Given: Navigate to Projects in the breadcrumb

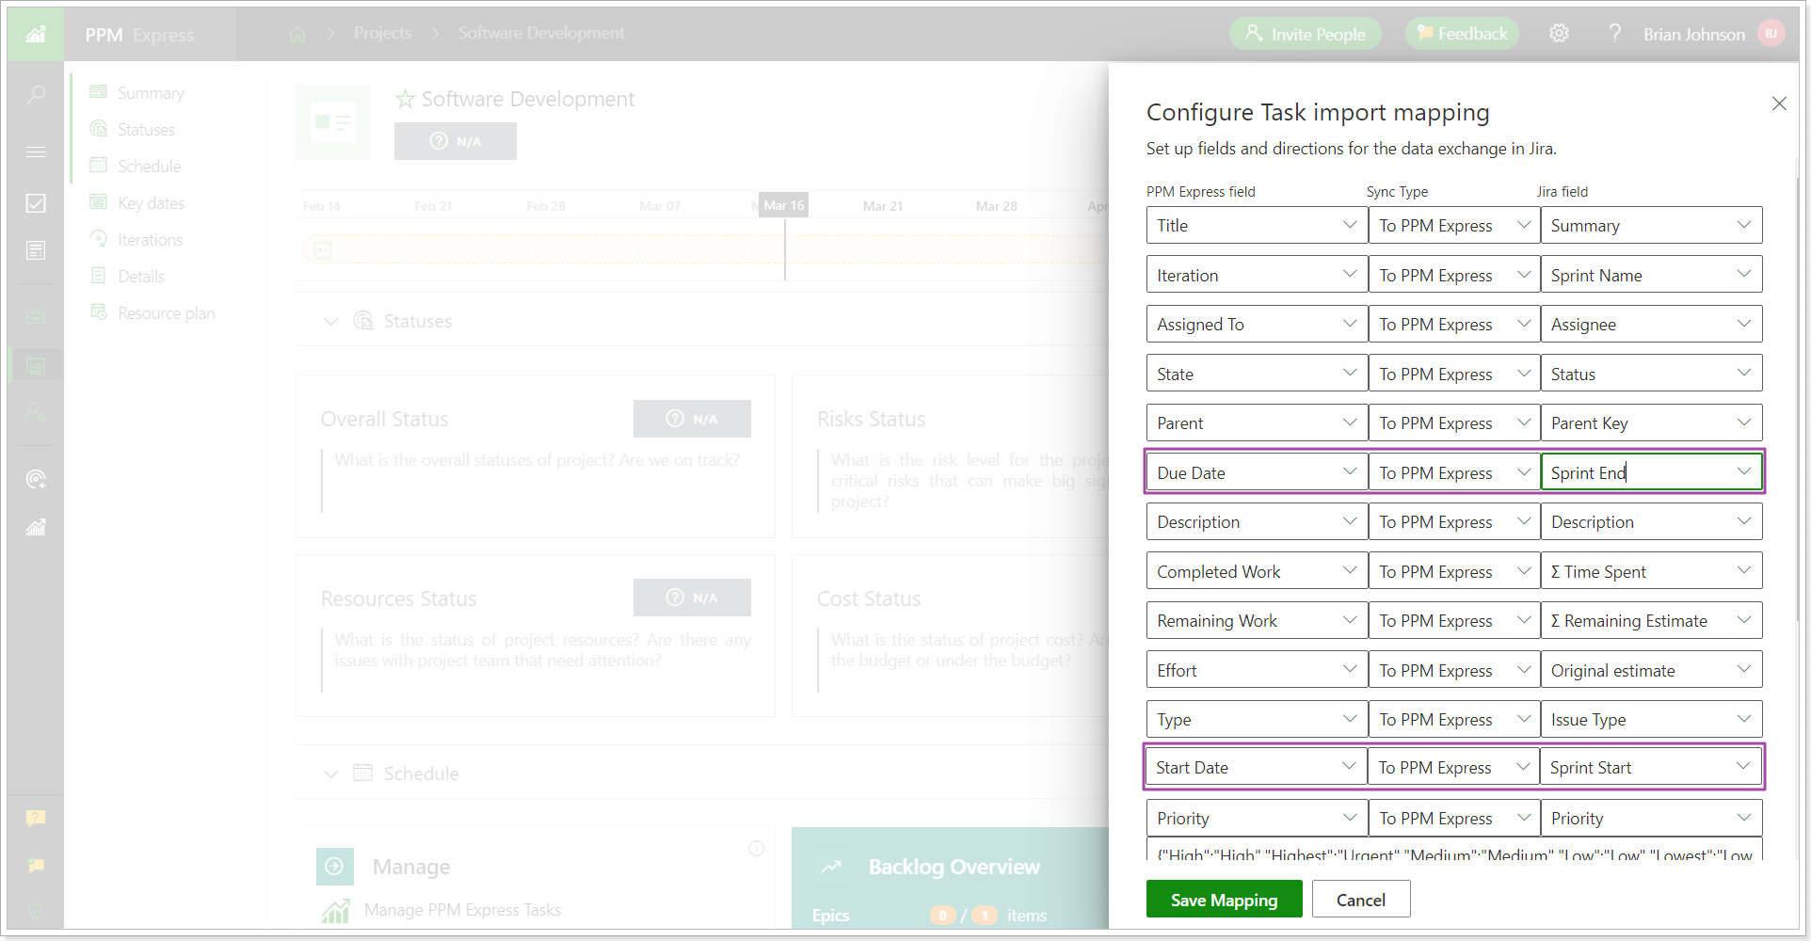Looking at the screenshot, I should point(382,33).
